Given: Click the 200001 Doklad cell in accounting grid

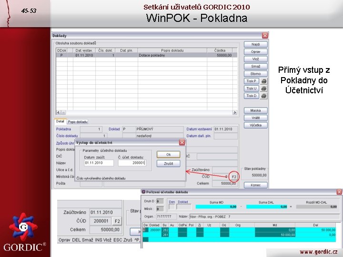Looking at the screenshot, I should click(155, 230).
